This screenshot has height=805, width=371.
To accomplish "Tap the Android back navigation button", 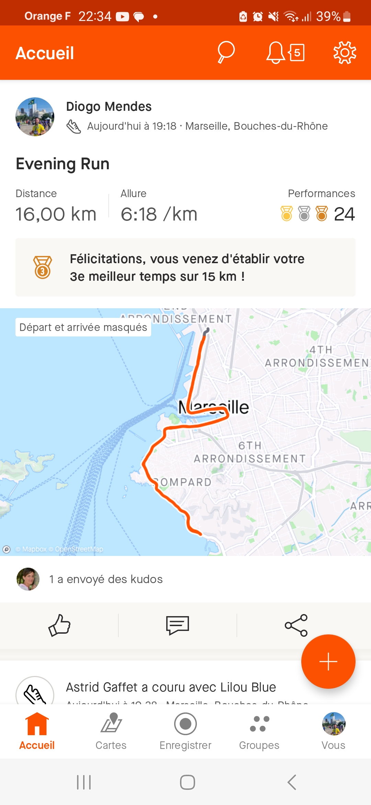I will click(x=291, y=782).
